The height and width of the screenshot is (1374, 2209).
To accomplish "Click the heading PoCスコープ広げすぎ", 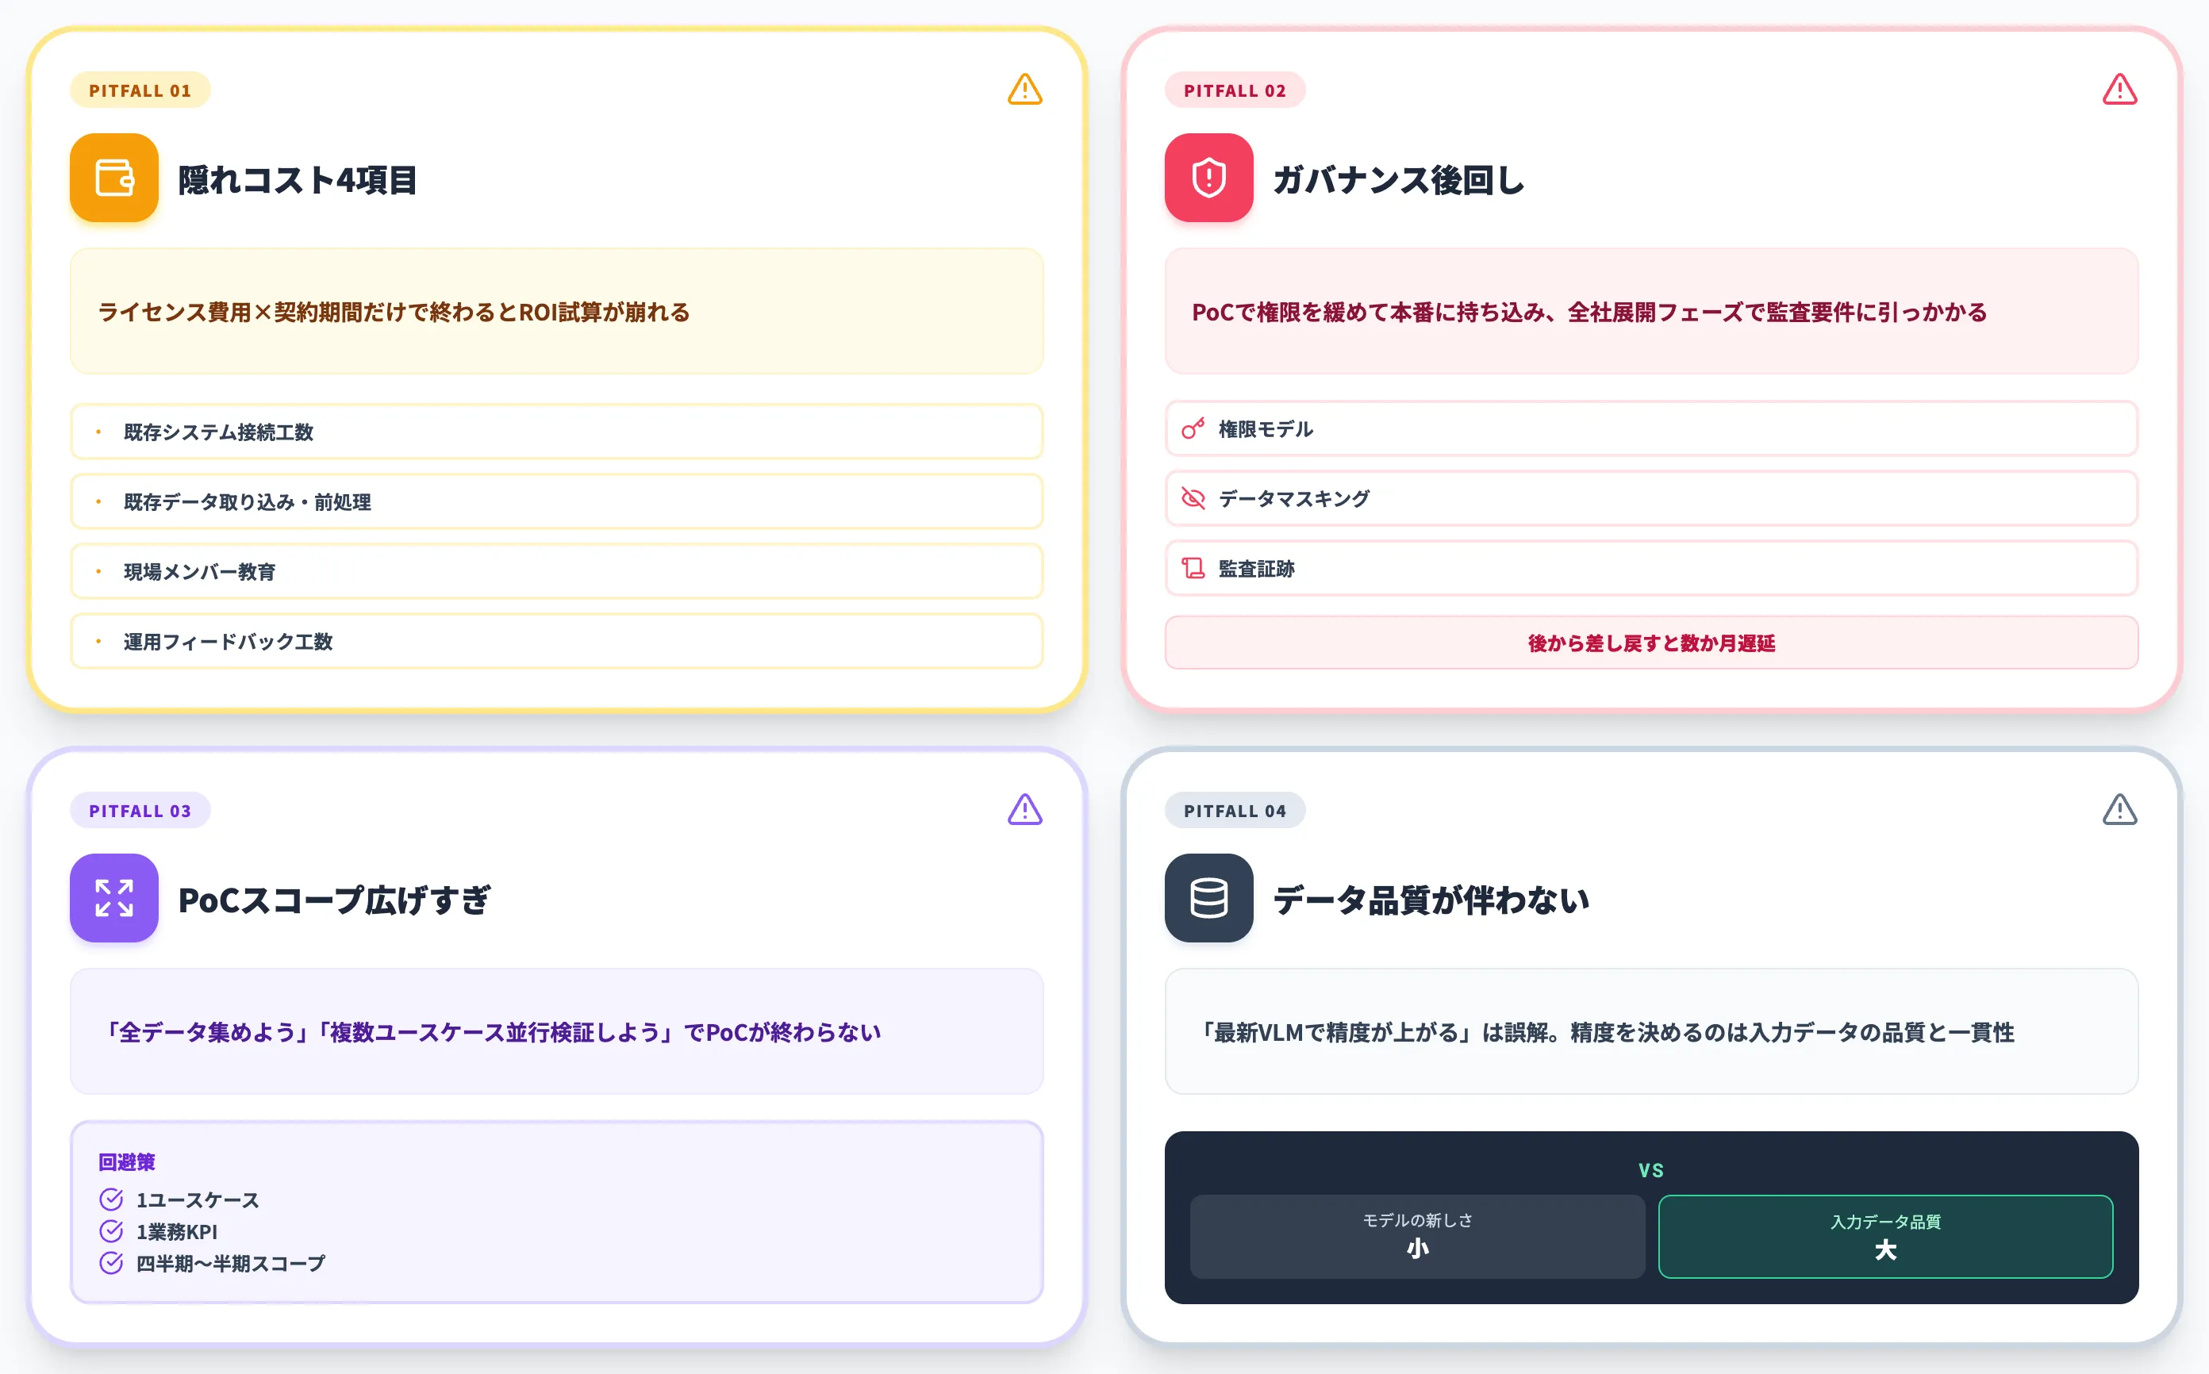I will click(334, 900).
